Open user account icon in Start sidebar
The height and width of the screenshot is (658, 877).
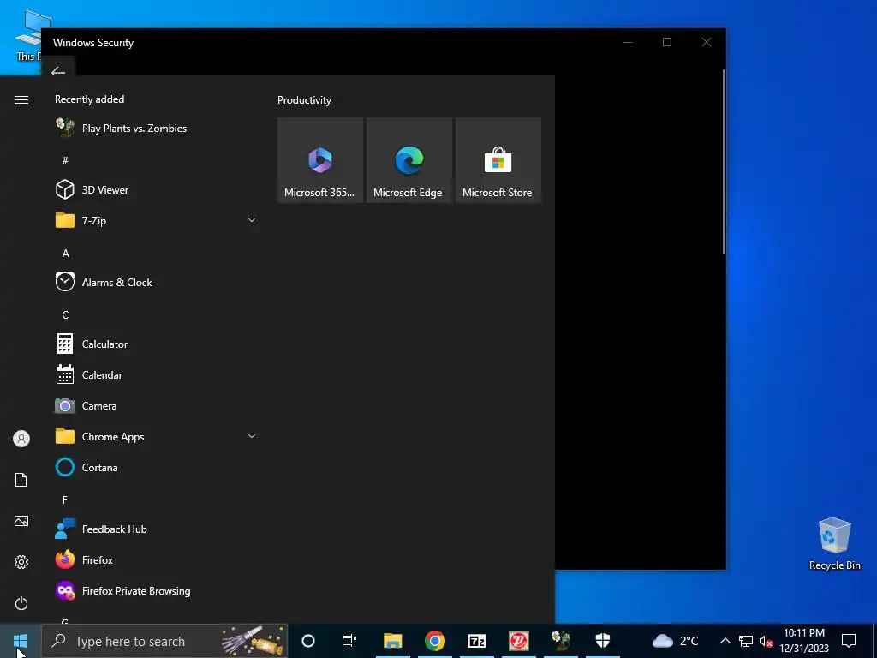pyautogui.click(x=21, y=439)
